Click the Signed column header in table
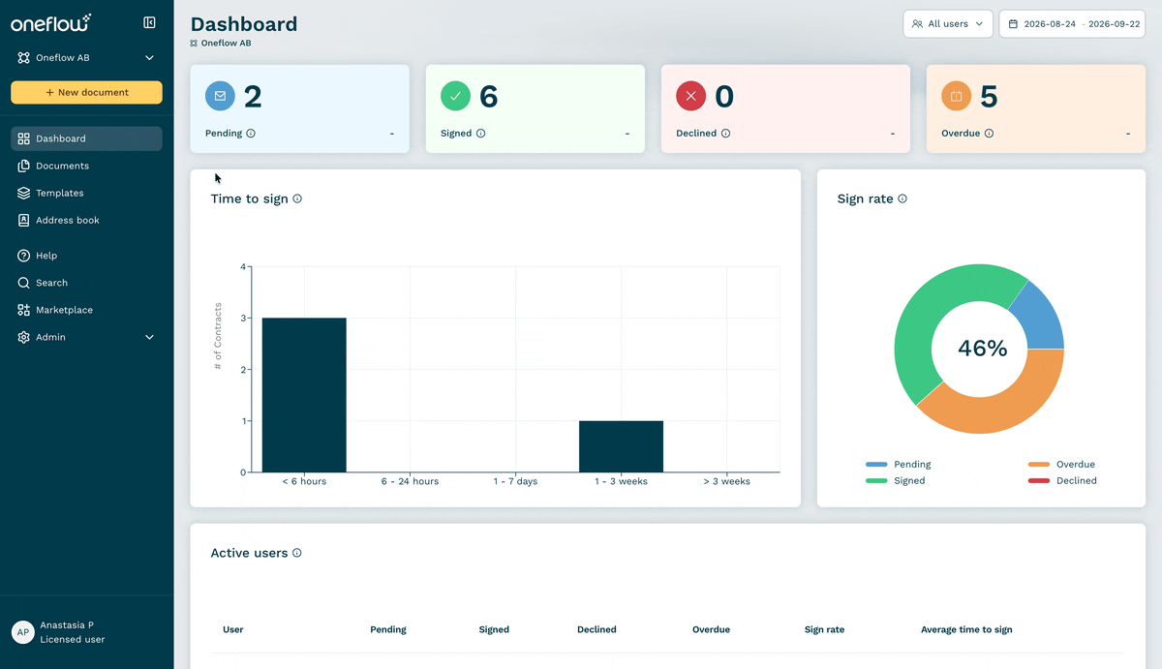Image resolution: width=1162 pixels, height=669 pixels. (x=494, y=629)
